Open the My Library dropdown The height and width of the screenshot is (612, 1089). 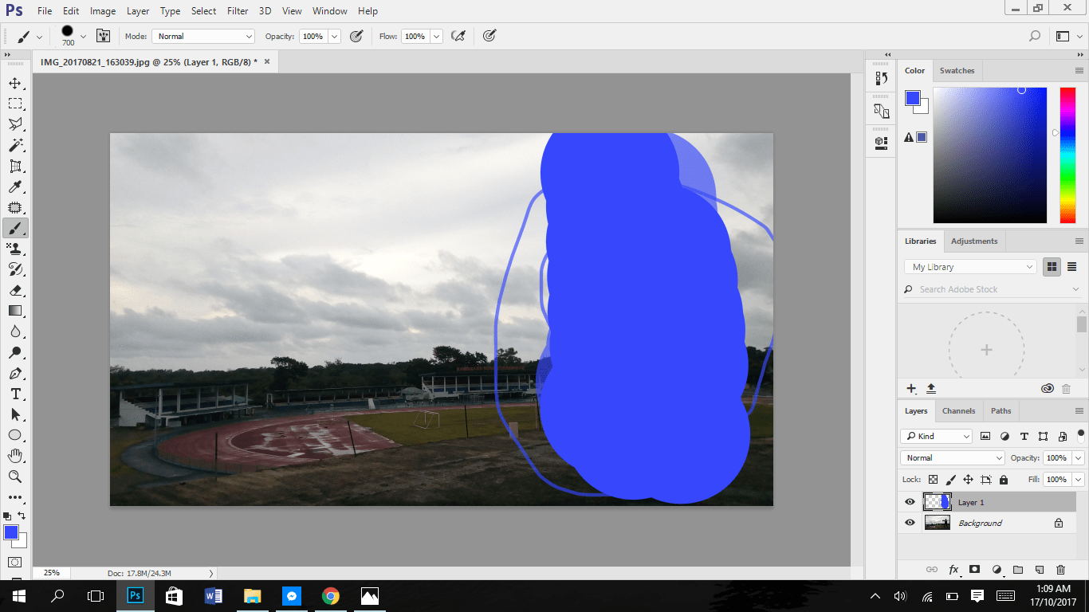click(x=969, y=266)
